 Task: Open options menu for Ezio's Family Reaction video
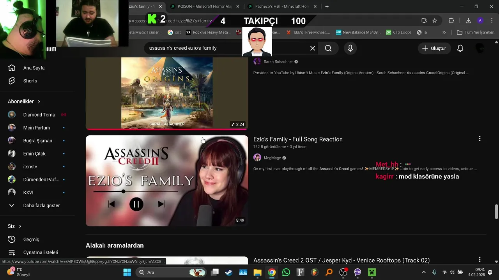[x=480, y=138]
